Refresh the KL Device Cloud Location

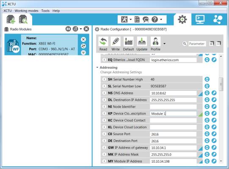[207, 127]
